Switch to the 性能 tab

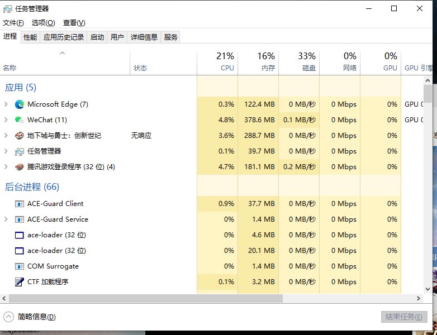pos(30,37)
